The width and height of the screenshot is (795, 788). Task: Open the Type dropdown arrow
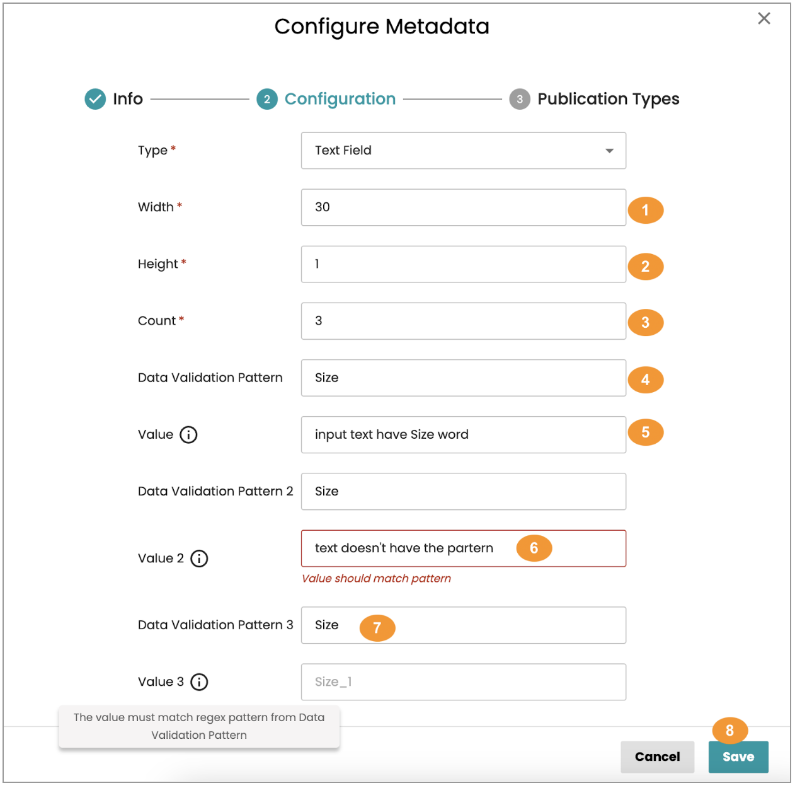(609, 151)
